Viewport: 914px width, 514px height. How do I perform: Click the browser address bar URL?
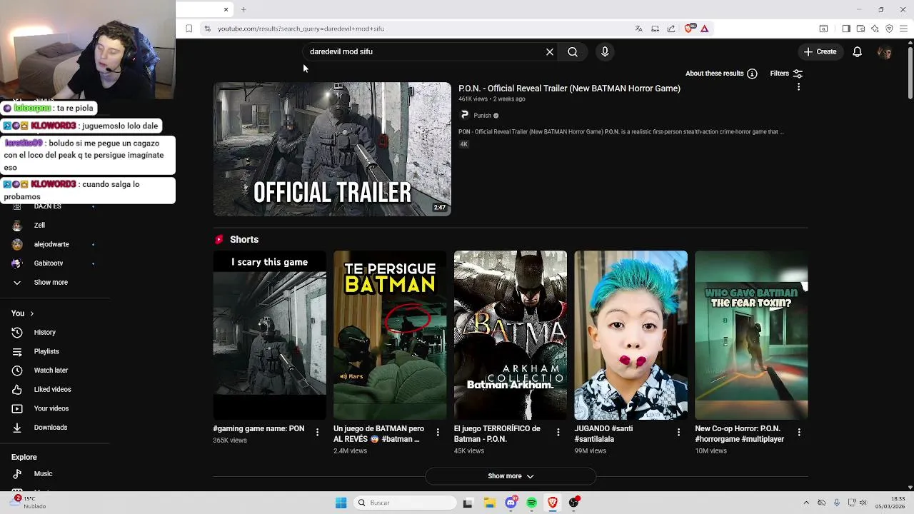pyautogui.click(x=301, y=29)
